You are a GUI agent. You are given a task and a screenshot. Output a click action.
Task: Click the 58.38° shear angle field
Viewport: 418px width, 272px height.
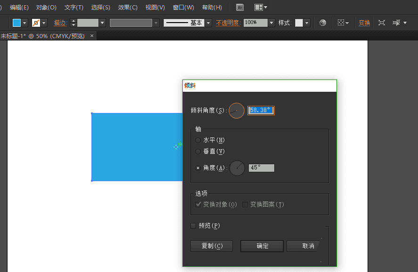pos(261,111)
